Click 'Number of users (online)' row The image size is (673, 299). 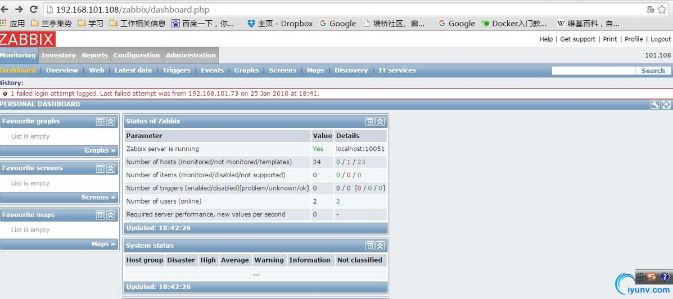(x=256, y=201)
